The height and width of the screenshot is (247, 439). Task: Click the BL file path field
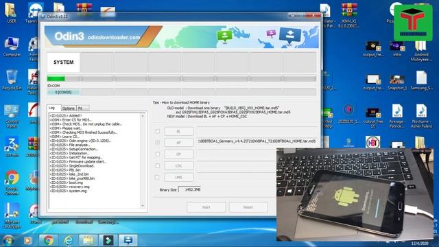click(257, 130)
